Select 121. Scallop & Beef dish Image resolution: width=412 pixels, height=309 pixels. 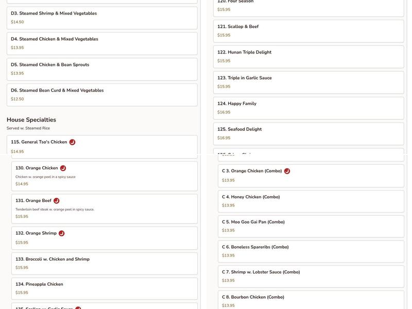coord(308,31)
